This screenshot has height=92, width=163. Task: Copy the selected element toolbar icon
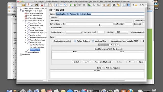pos(47,5)
